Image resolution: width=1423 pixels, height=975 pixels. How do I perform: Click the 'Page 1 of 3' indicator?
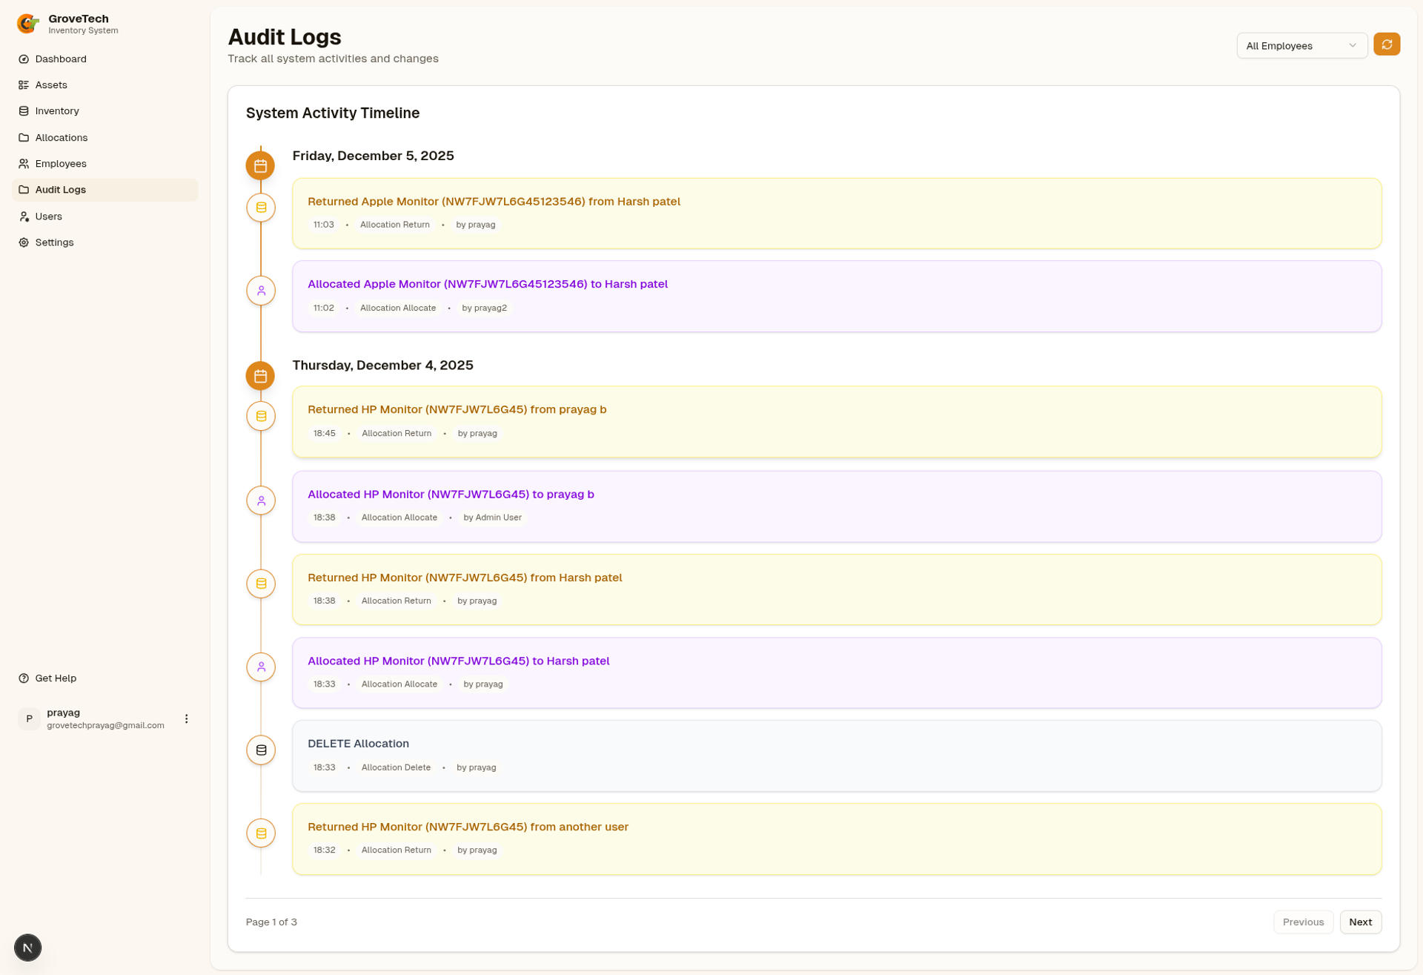(x=271, y=922)
